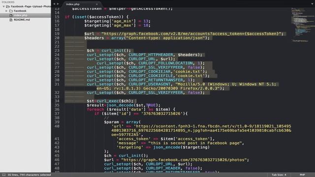Open the tab list dropdown arrow
315x177 pixels.
(x=312, y=4)
